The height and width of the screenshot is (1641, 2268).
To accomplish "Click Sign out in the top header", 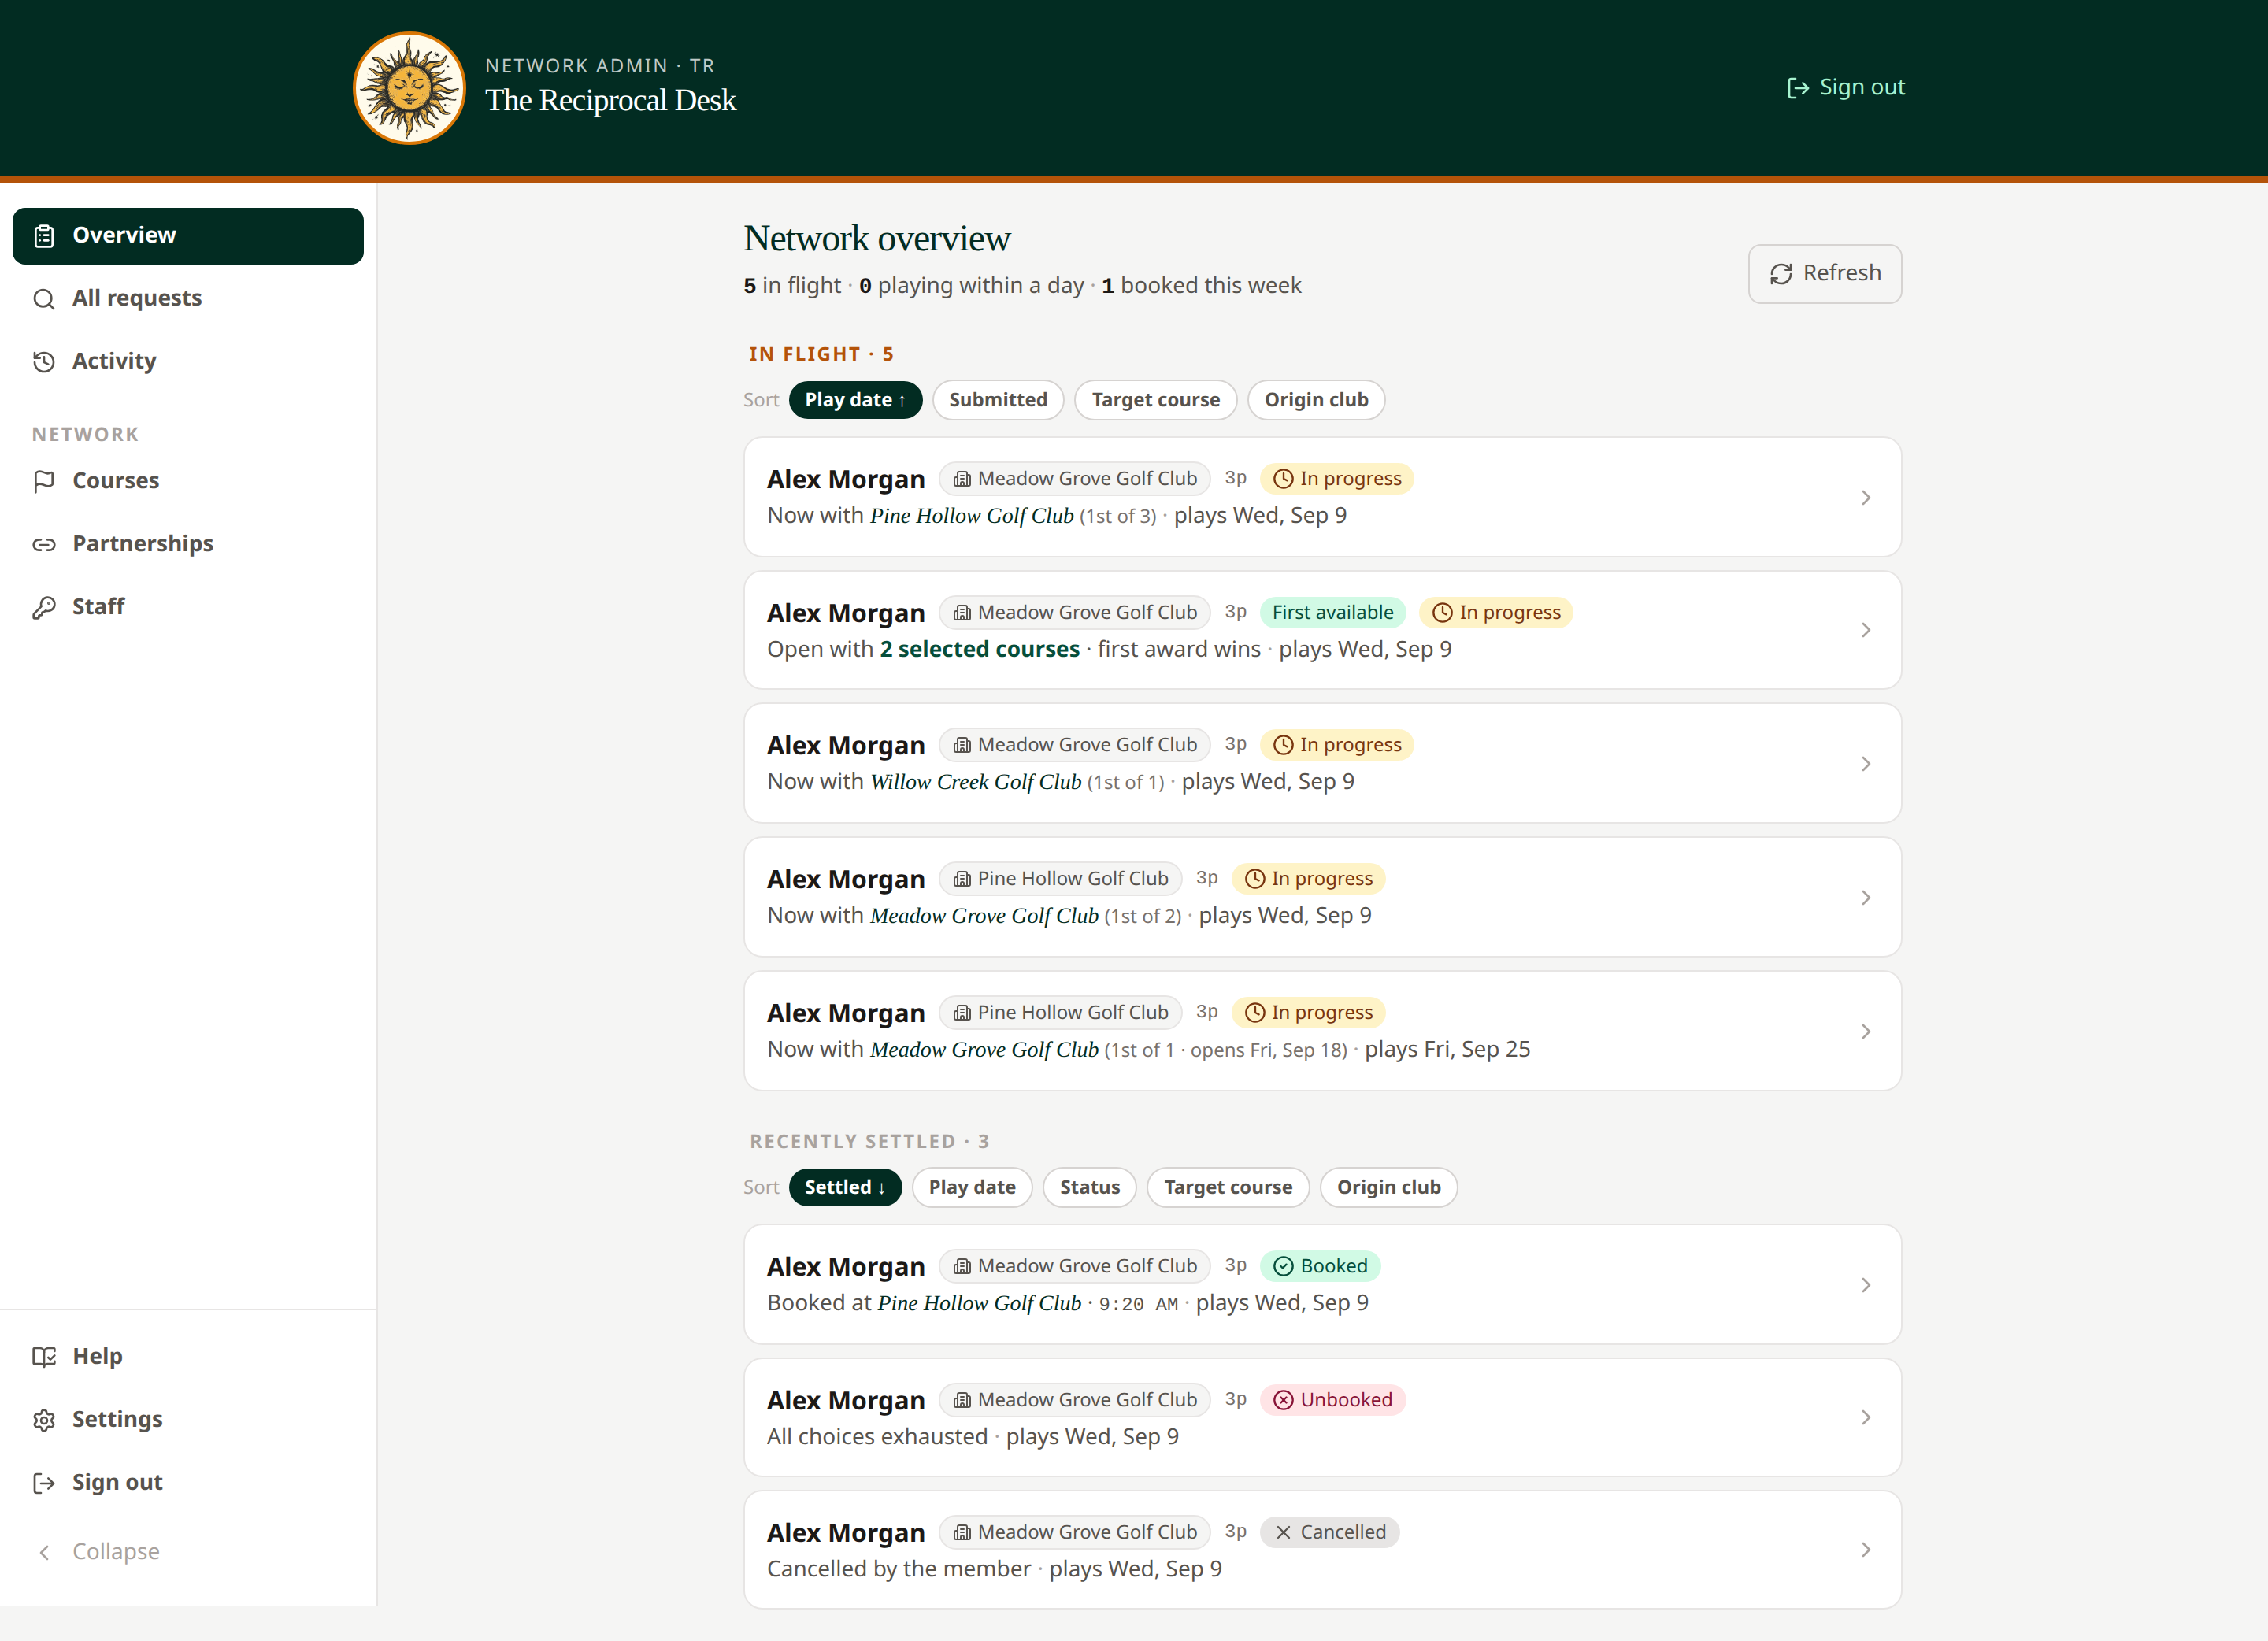I will tap(1846, 88).
